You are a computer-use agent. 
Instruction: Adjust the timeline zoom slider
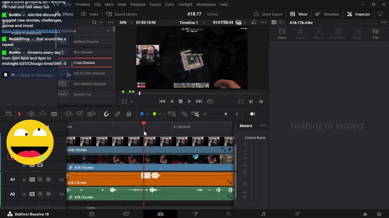click(225, 114)
